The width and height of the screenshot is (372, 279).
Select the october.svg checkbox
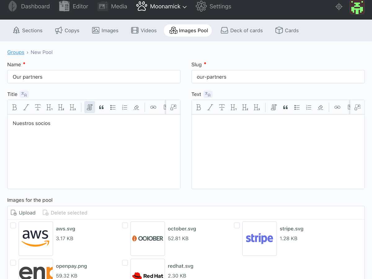click(x=125, y=225)
